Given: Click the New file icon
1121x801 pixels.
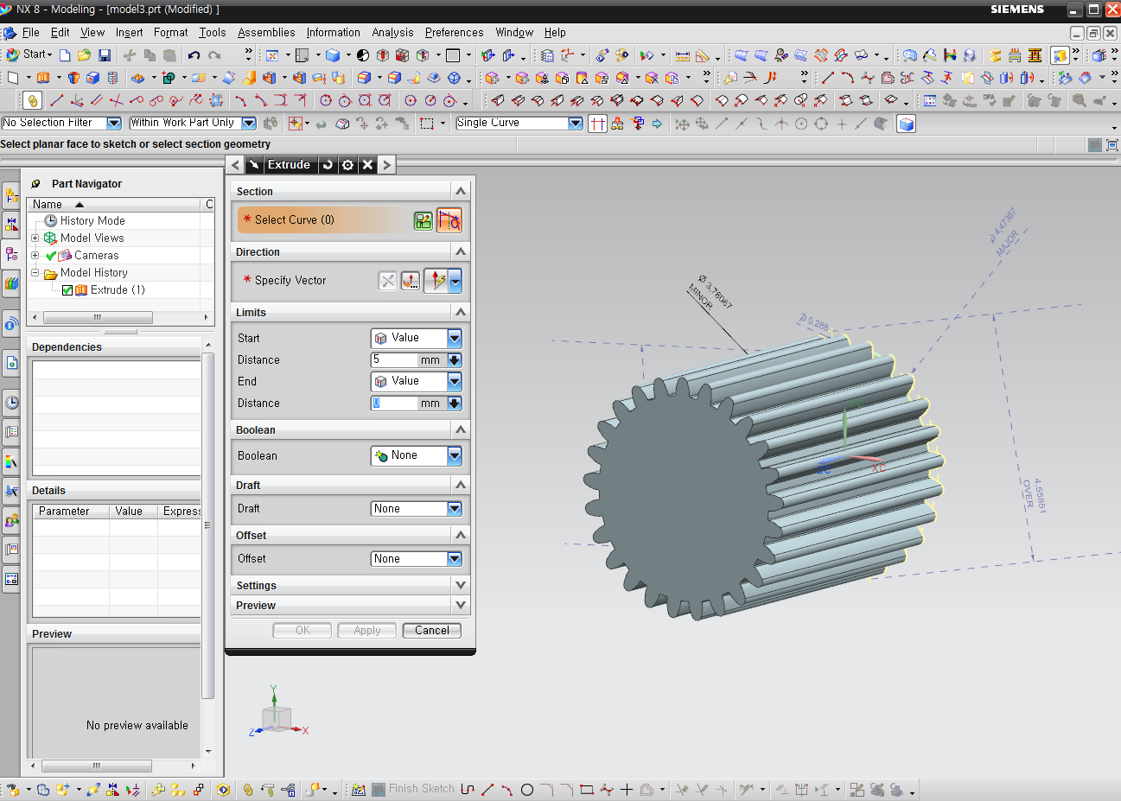Looking at the screenshot, I should (65, 55).
